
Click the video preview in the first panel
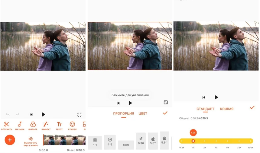43,46
